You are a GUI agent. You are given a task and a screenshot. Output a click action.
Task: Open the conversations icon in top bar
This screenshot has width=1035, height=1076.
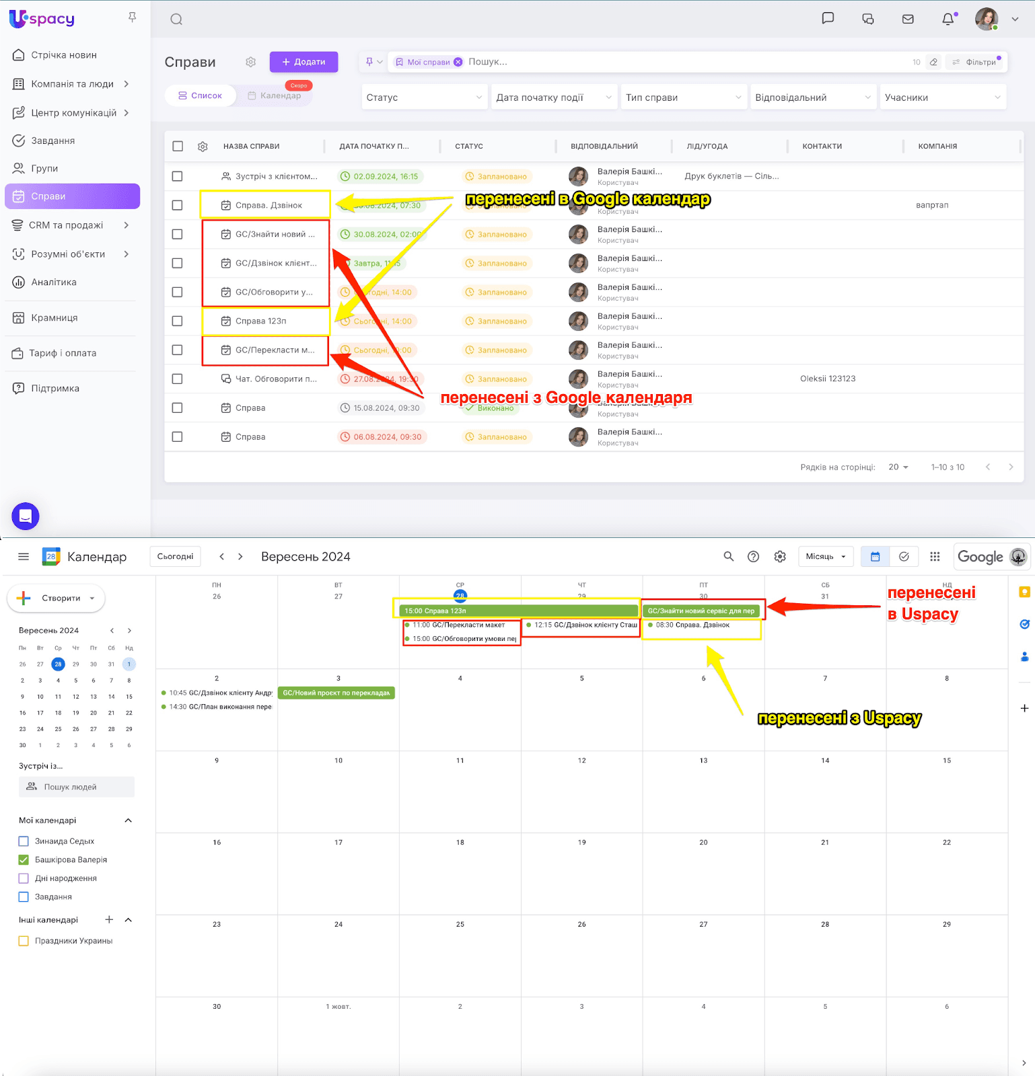coord(868,19)
